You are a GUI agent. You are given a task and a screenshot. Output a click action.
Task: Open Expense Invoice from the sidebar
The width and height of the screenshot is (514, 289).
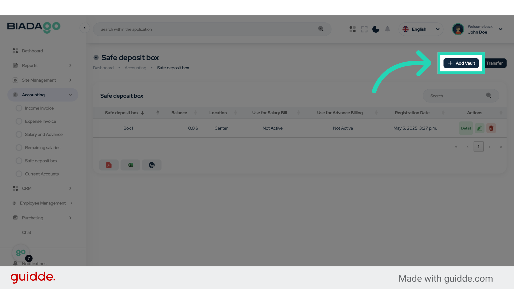tap(40, 121)
